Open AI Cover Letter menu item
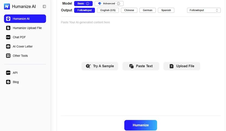 pos(25,46)
